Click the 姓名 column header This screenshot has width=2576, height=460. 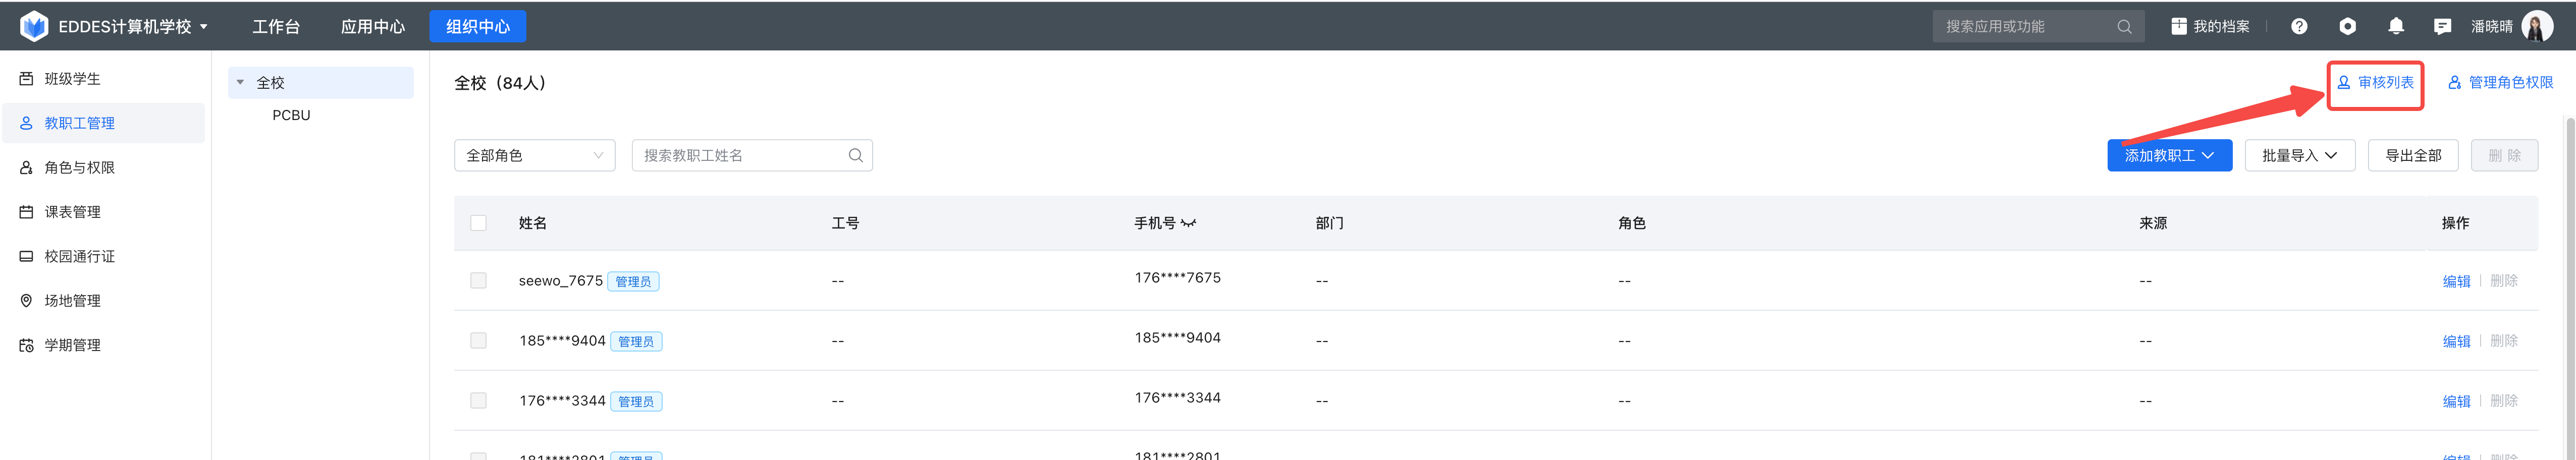[x=532, y=223]
